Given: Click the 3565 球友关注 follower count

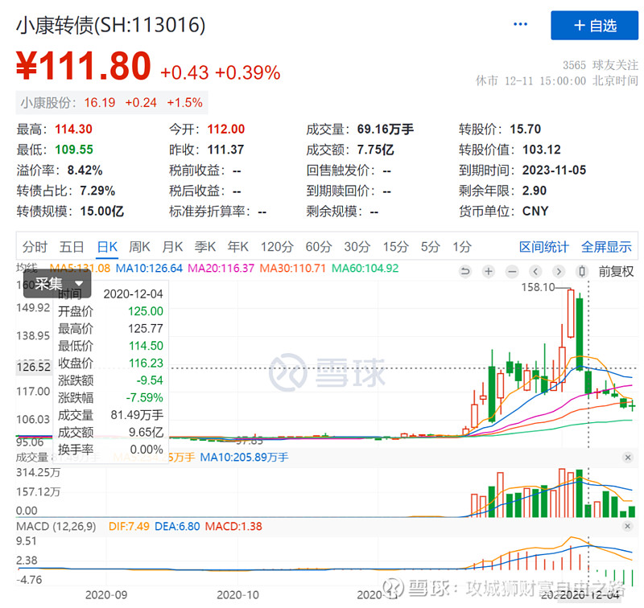Looking at the screenshot, I should click(x=601, y=65).
